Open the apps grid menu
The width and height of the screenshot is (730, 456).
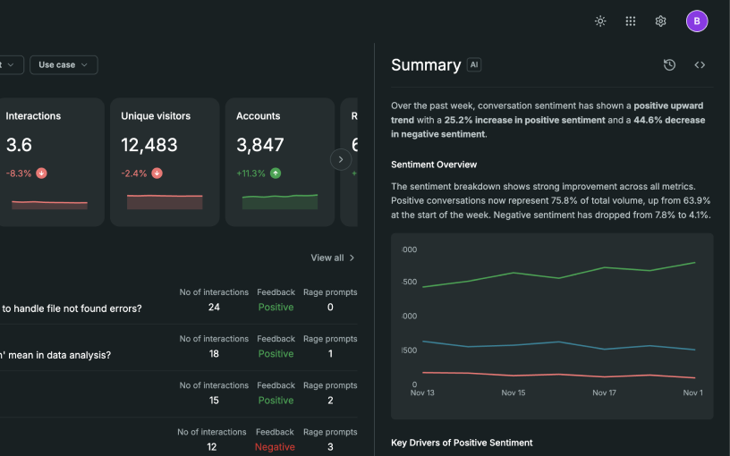631,21
